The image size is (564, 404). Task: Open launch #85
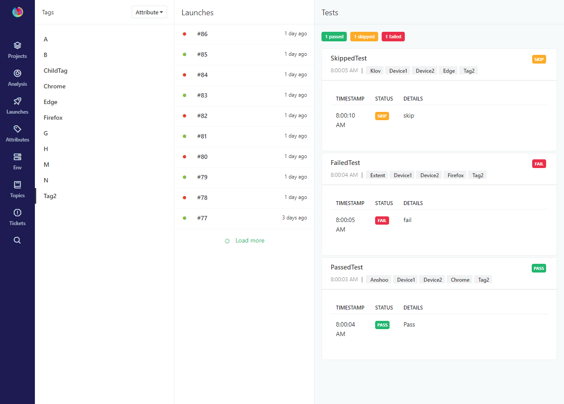click(x=244, y=54)
